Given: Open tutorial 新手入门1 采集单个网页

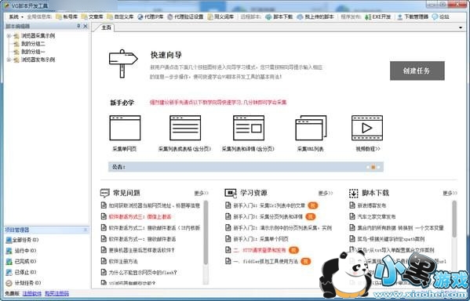Looking at the screenshot, I should click(x=261, y=239).
